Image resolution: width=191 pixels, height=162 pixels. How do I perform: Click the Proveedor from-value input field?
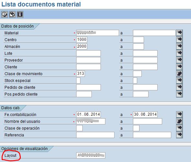click(x=89, y=60)
